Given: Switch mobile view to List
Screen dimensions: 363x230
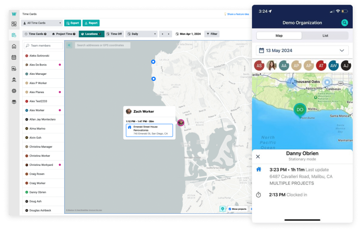Looking at the screenshot, I should click(325, 36).
